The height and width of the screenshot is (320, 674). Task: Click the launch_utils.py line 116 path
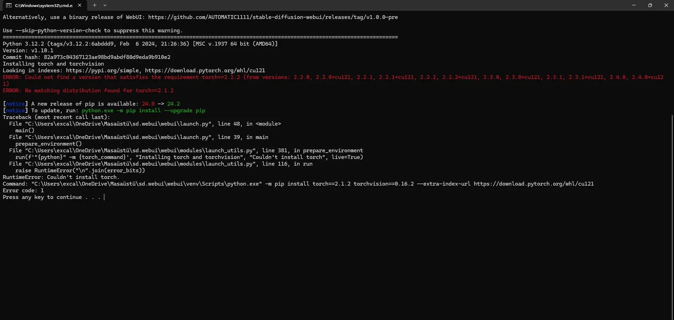point(140,164)
